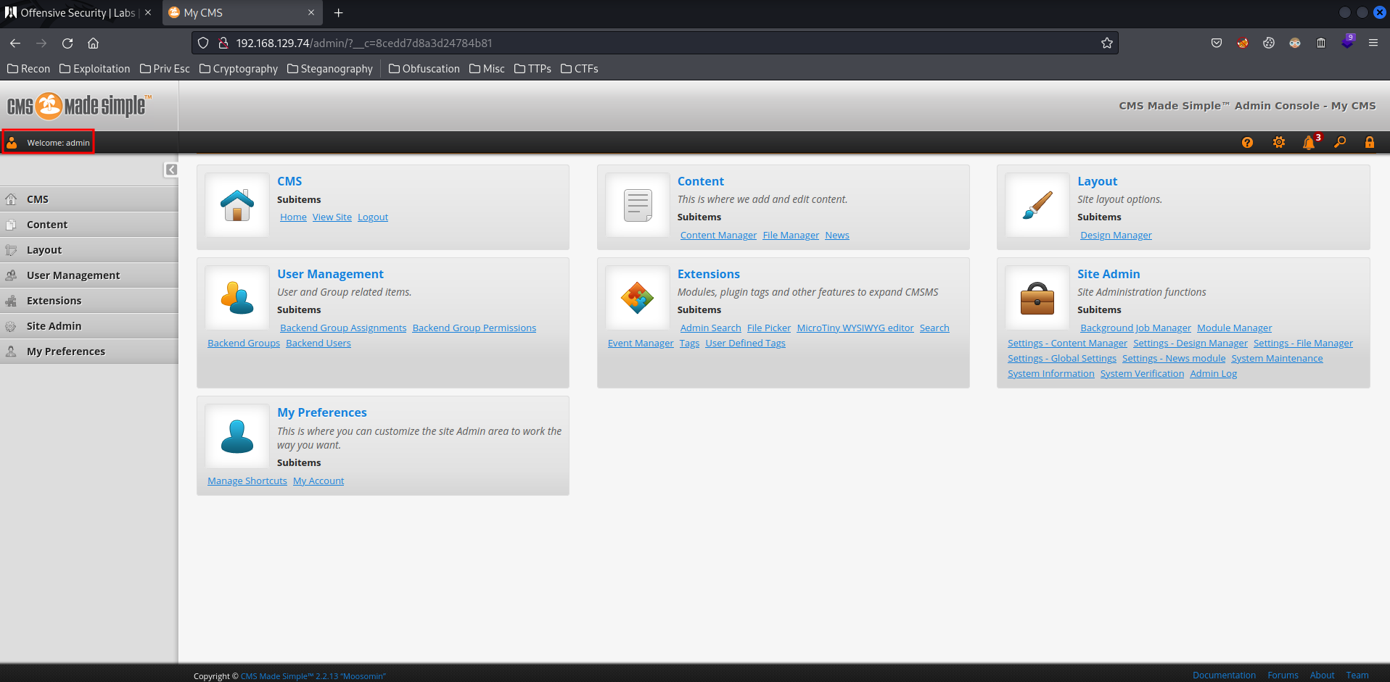1390x682 pixels.
Task: Click the Forums footer link
Action: tap(1283, 675)
